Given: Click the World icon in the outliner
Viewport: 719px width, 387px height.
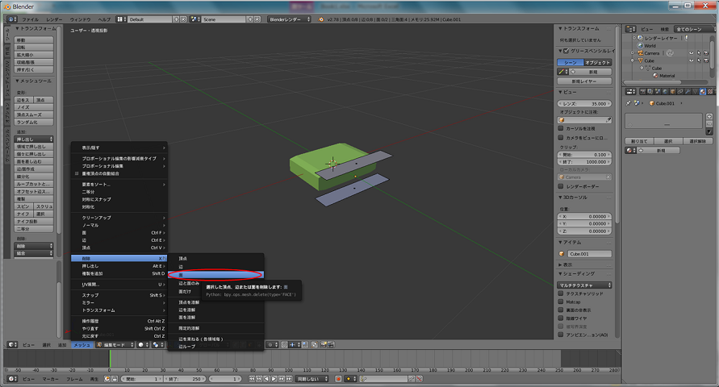Looking at the screenshot, I should click(641, 46).
